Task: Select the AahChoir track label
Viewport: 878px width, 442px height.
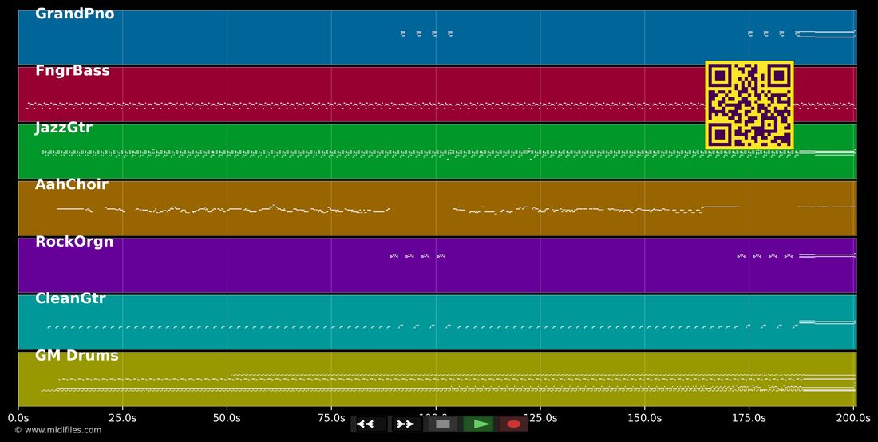Action: [72, 184]
